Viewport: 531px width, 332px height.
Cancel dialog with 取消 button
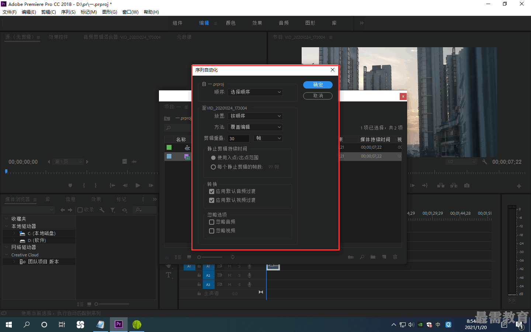318,96
